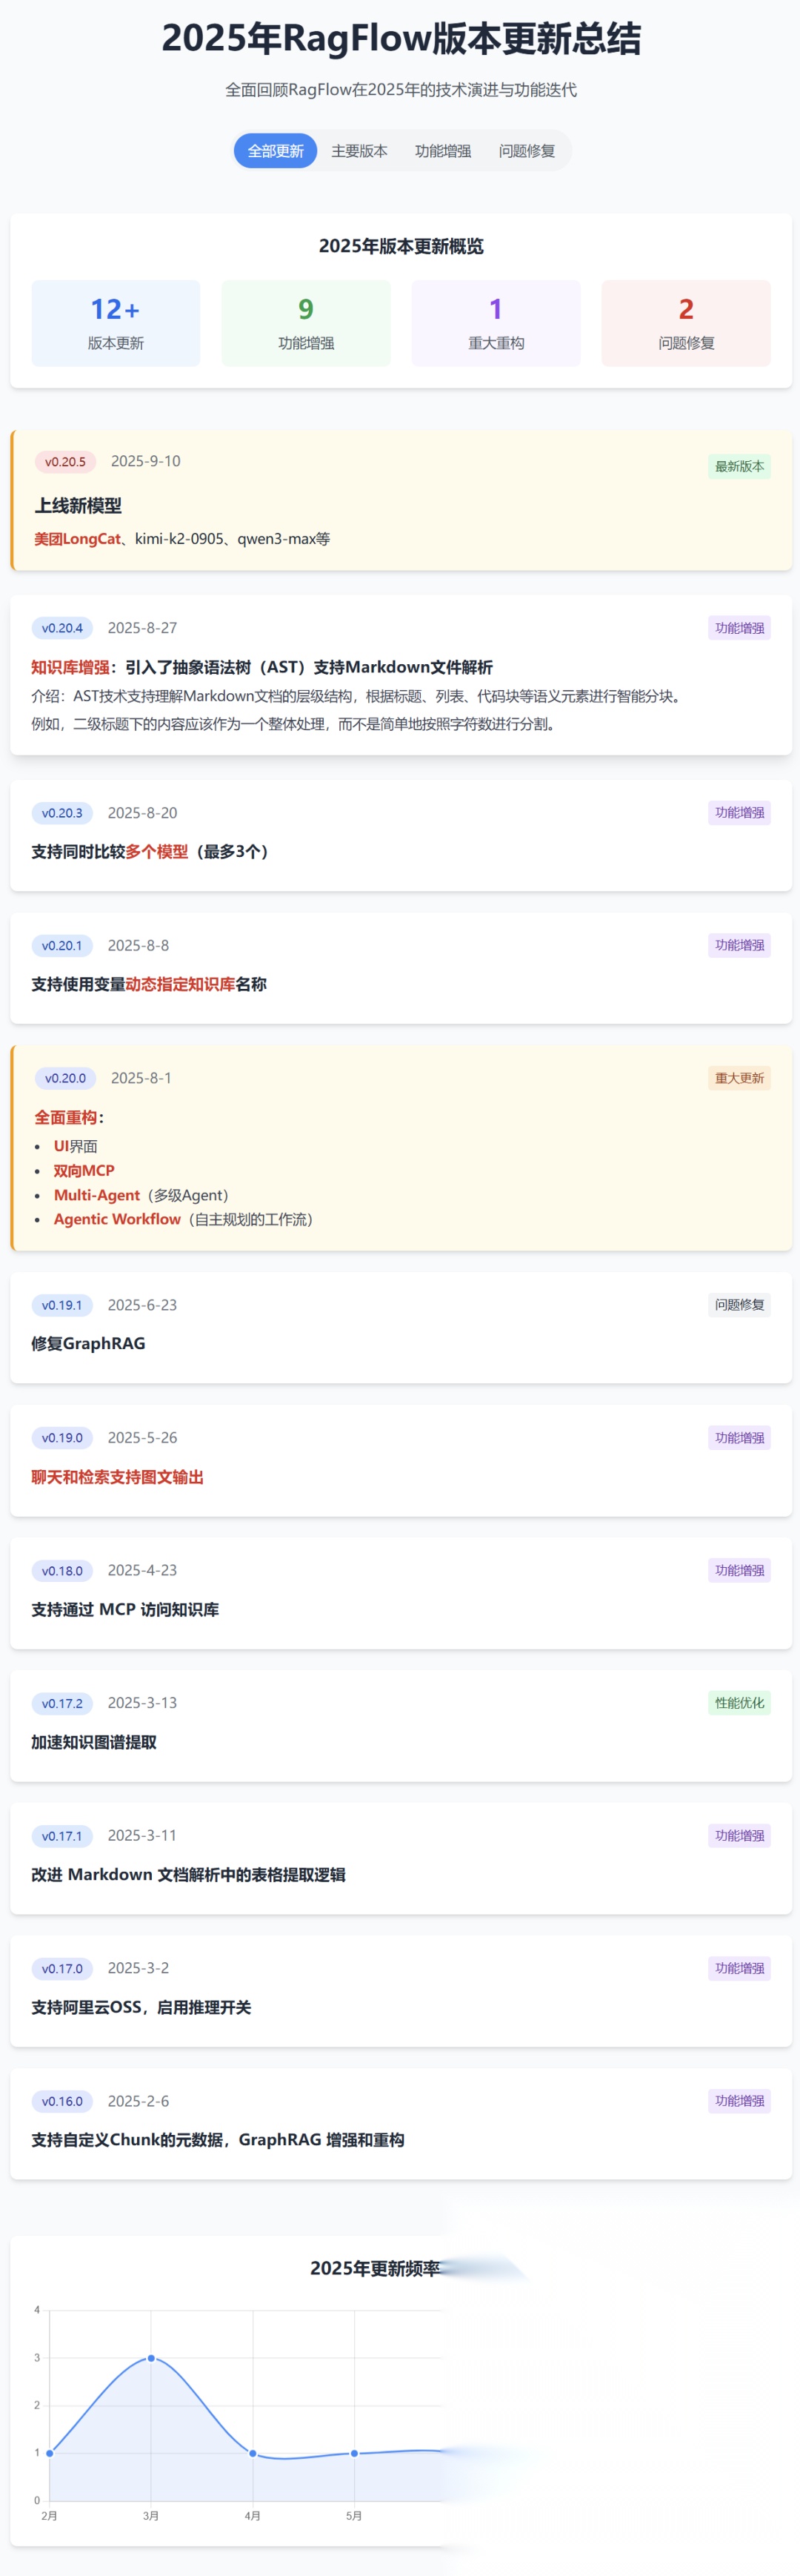Screen dimensions: 800x2576
Task: Click 功能增强 tag on v0.20.3 card
Action: tap(739, 813)
